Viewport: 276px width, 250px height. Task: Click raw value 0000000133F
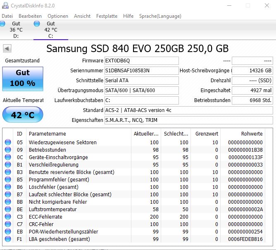(246, 157)
